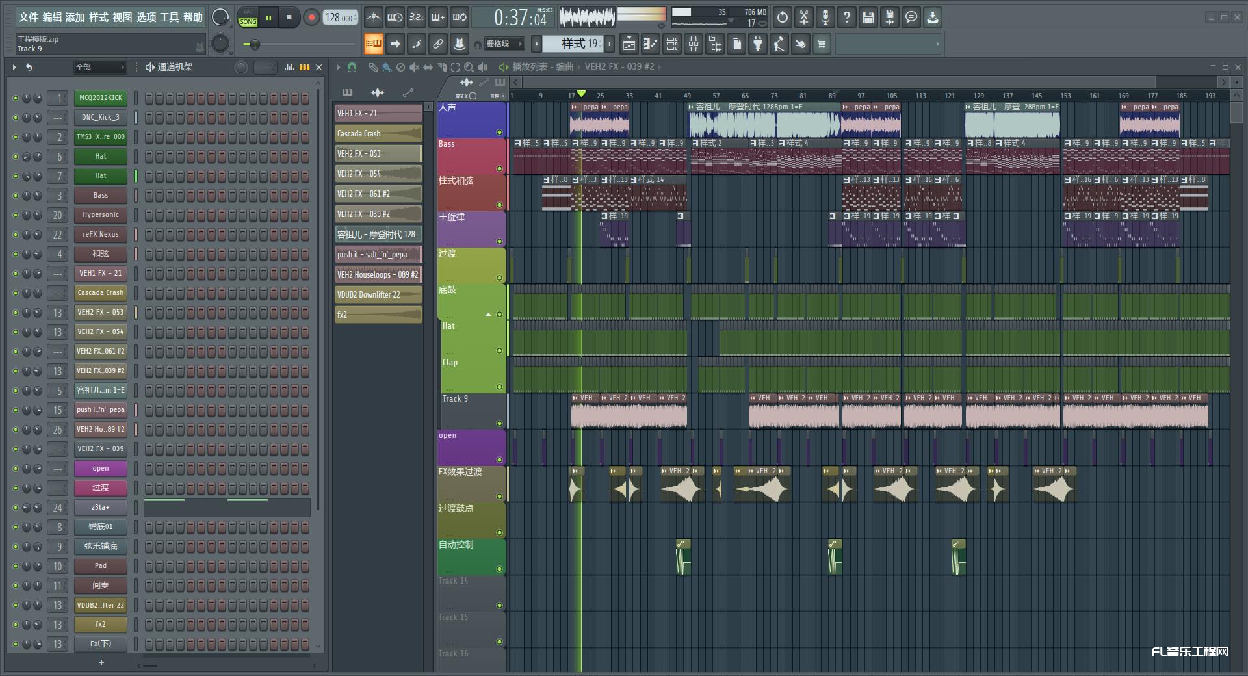Collapse the 底鼓 track group arrow

pos(489,315)
